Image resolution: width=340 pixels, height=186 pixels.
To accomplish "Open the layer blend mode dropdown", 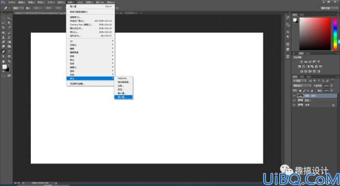I will 302,86.
